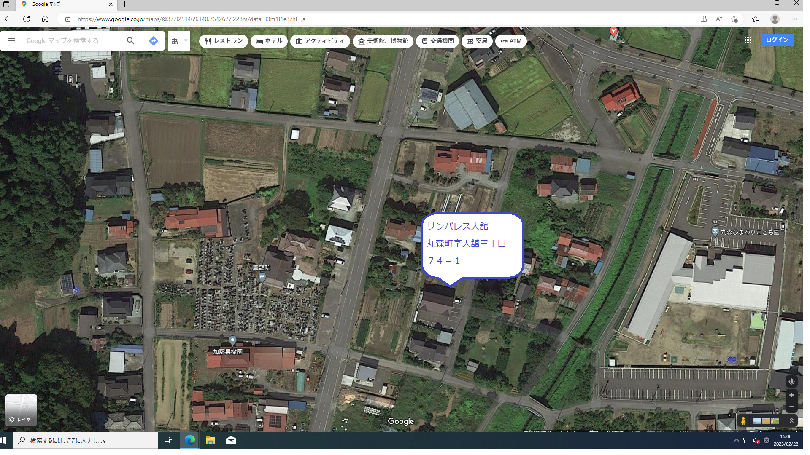This screenshot has height=455, width=810.
Task: Select the レストラン category chip
Action: pos(224,41)
